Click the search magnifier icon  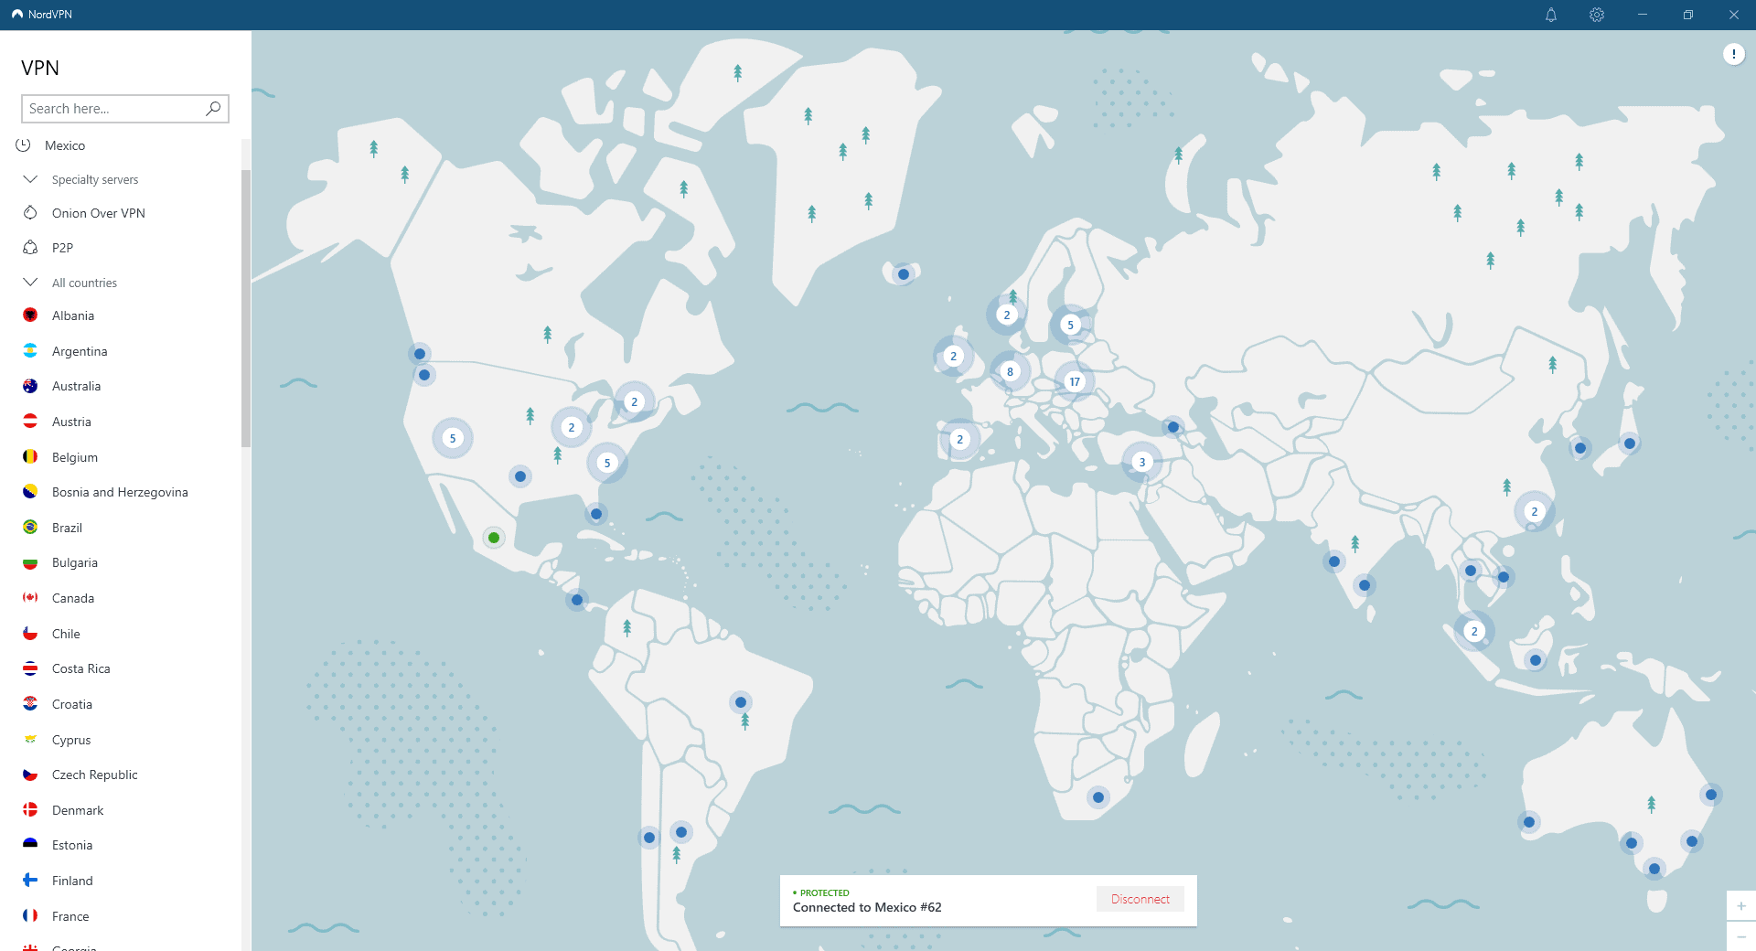point(213,108)
